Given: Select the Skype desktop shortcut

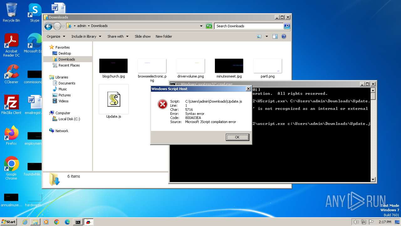Looking at the screenshot, I should coord(34,13).
